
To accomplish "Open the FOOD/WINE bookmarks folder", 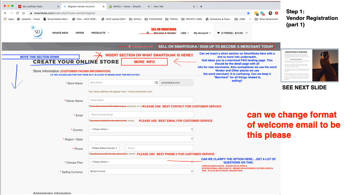I will tap(153, 19).
